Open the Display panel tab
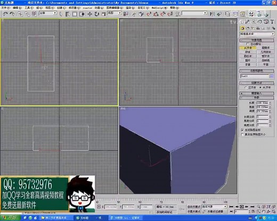This screenshot has width=277, height=221. point(266,22)
